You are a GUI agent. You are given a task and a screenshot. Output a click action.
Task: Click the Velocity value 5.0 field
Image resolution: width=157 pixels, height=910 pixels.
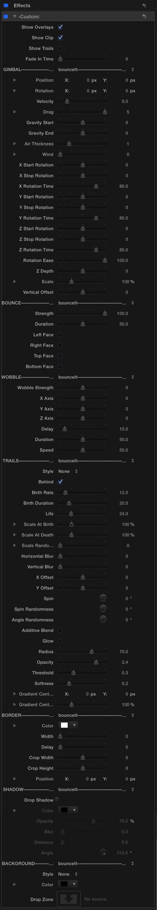coord(124,101)
